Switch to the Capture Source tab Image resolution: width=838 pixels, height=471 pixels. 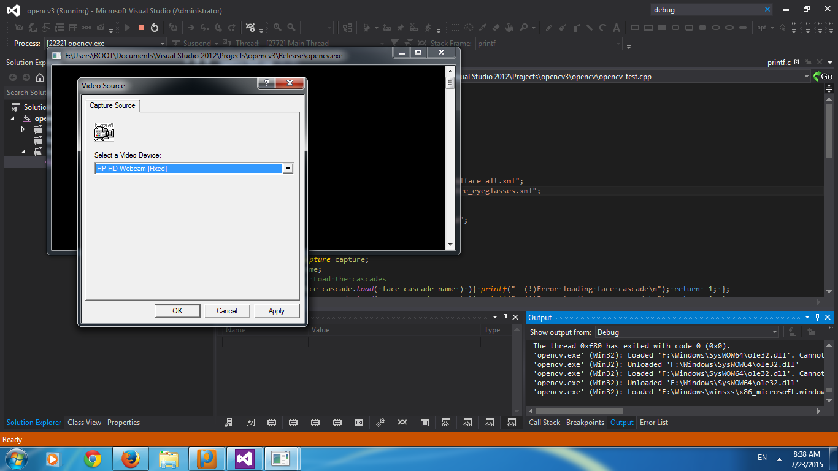click(112, 105)
